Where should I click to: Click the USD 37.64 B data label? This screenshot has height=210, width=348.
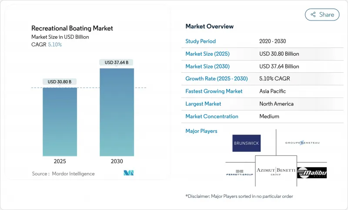pos(117,62)
